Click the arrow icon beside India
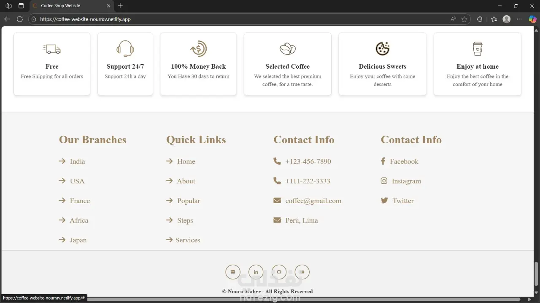The image size is (540, 303). point(62,161)
